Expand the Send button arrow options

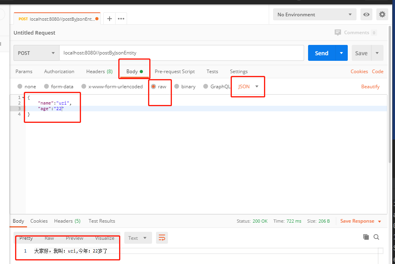click(341, 53)
